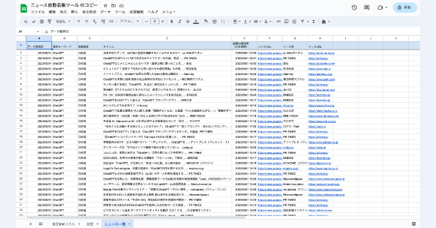
Task: Open text color picker
Action: coord(196,21)
